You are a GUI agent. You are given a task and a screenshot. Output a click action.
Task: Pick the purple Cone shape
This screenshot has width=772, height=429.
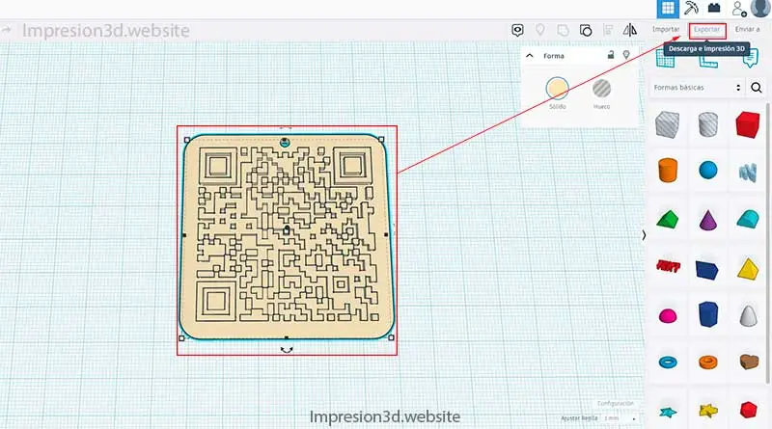tap(708, 219)
